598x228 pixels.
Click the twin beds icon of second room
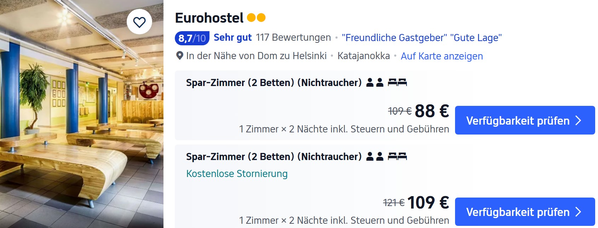[x=397, y=156]
